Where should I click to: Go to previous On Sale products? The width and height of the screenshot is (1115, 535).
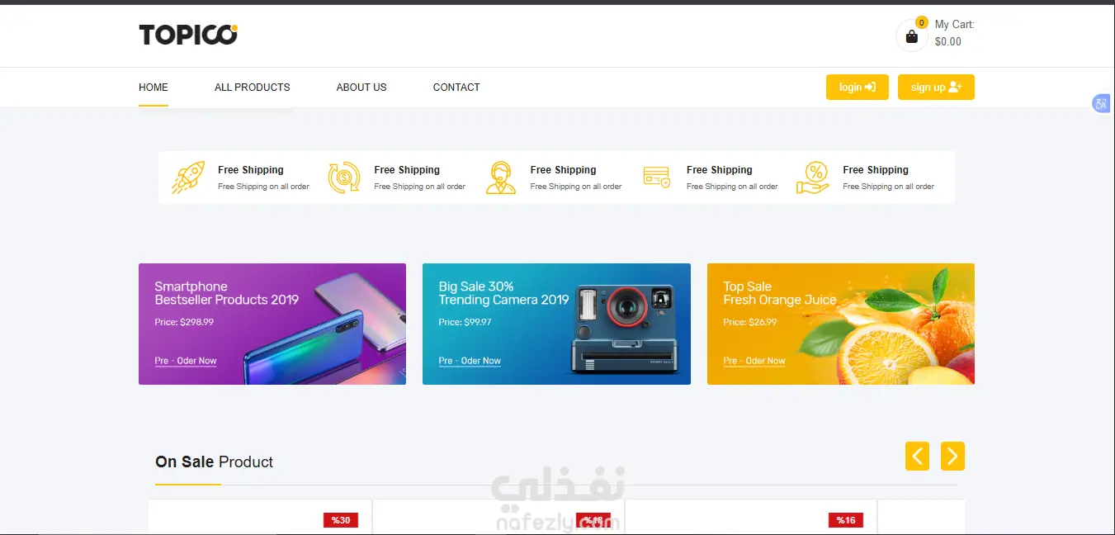[x=917, y=456]
